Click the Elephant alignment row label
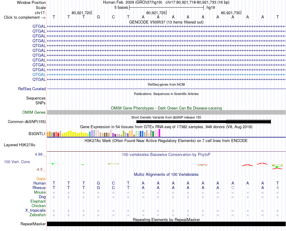Screen dimensions: 286x231 point(38,201)
